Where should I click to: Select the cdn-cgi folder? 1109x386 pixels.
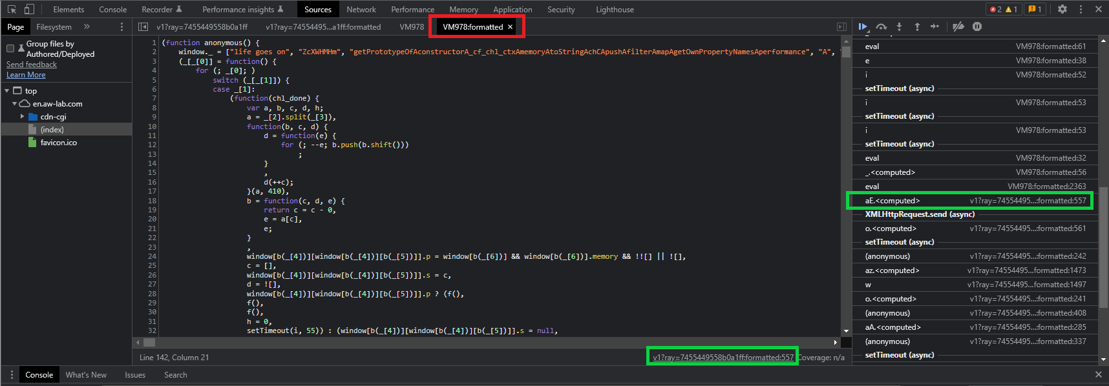(54, 117)
